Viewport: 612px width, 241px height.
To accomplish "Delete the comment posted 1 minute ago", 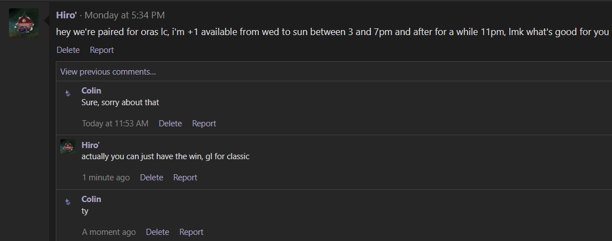I will [x=151, y=178].
